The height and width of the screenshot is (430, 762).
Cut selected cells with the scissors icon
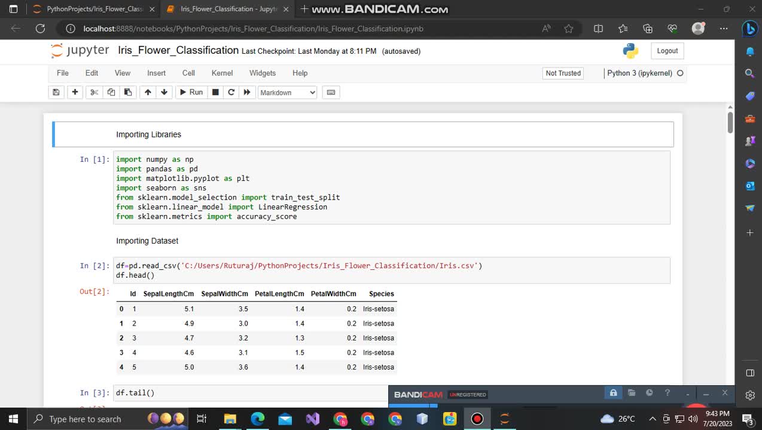(x=94, y=92)
